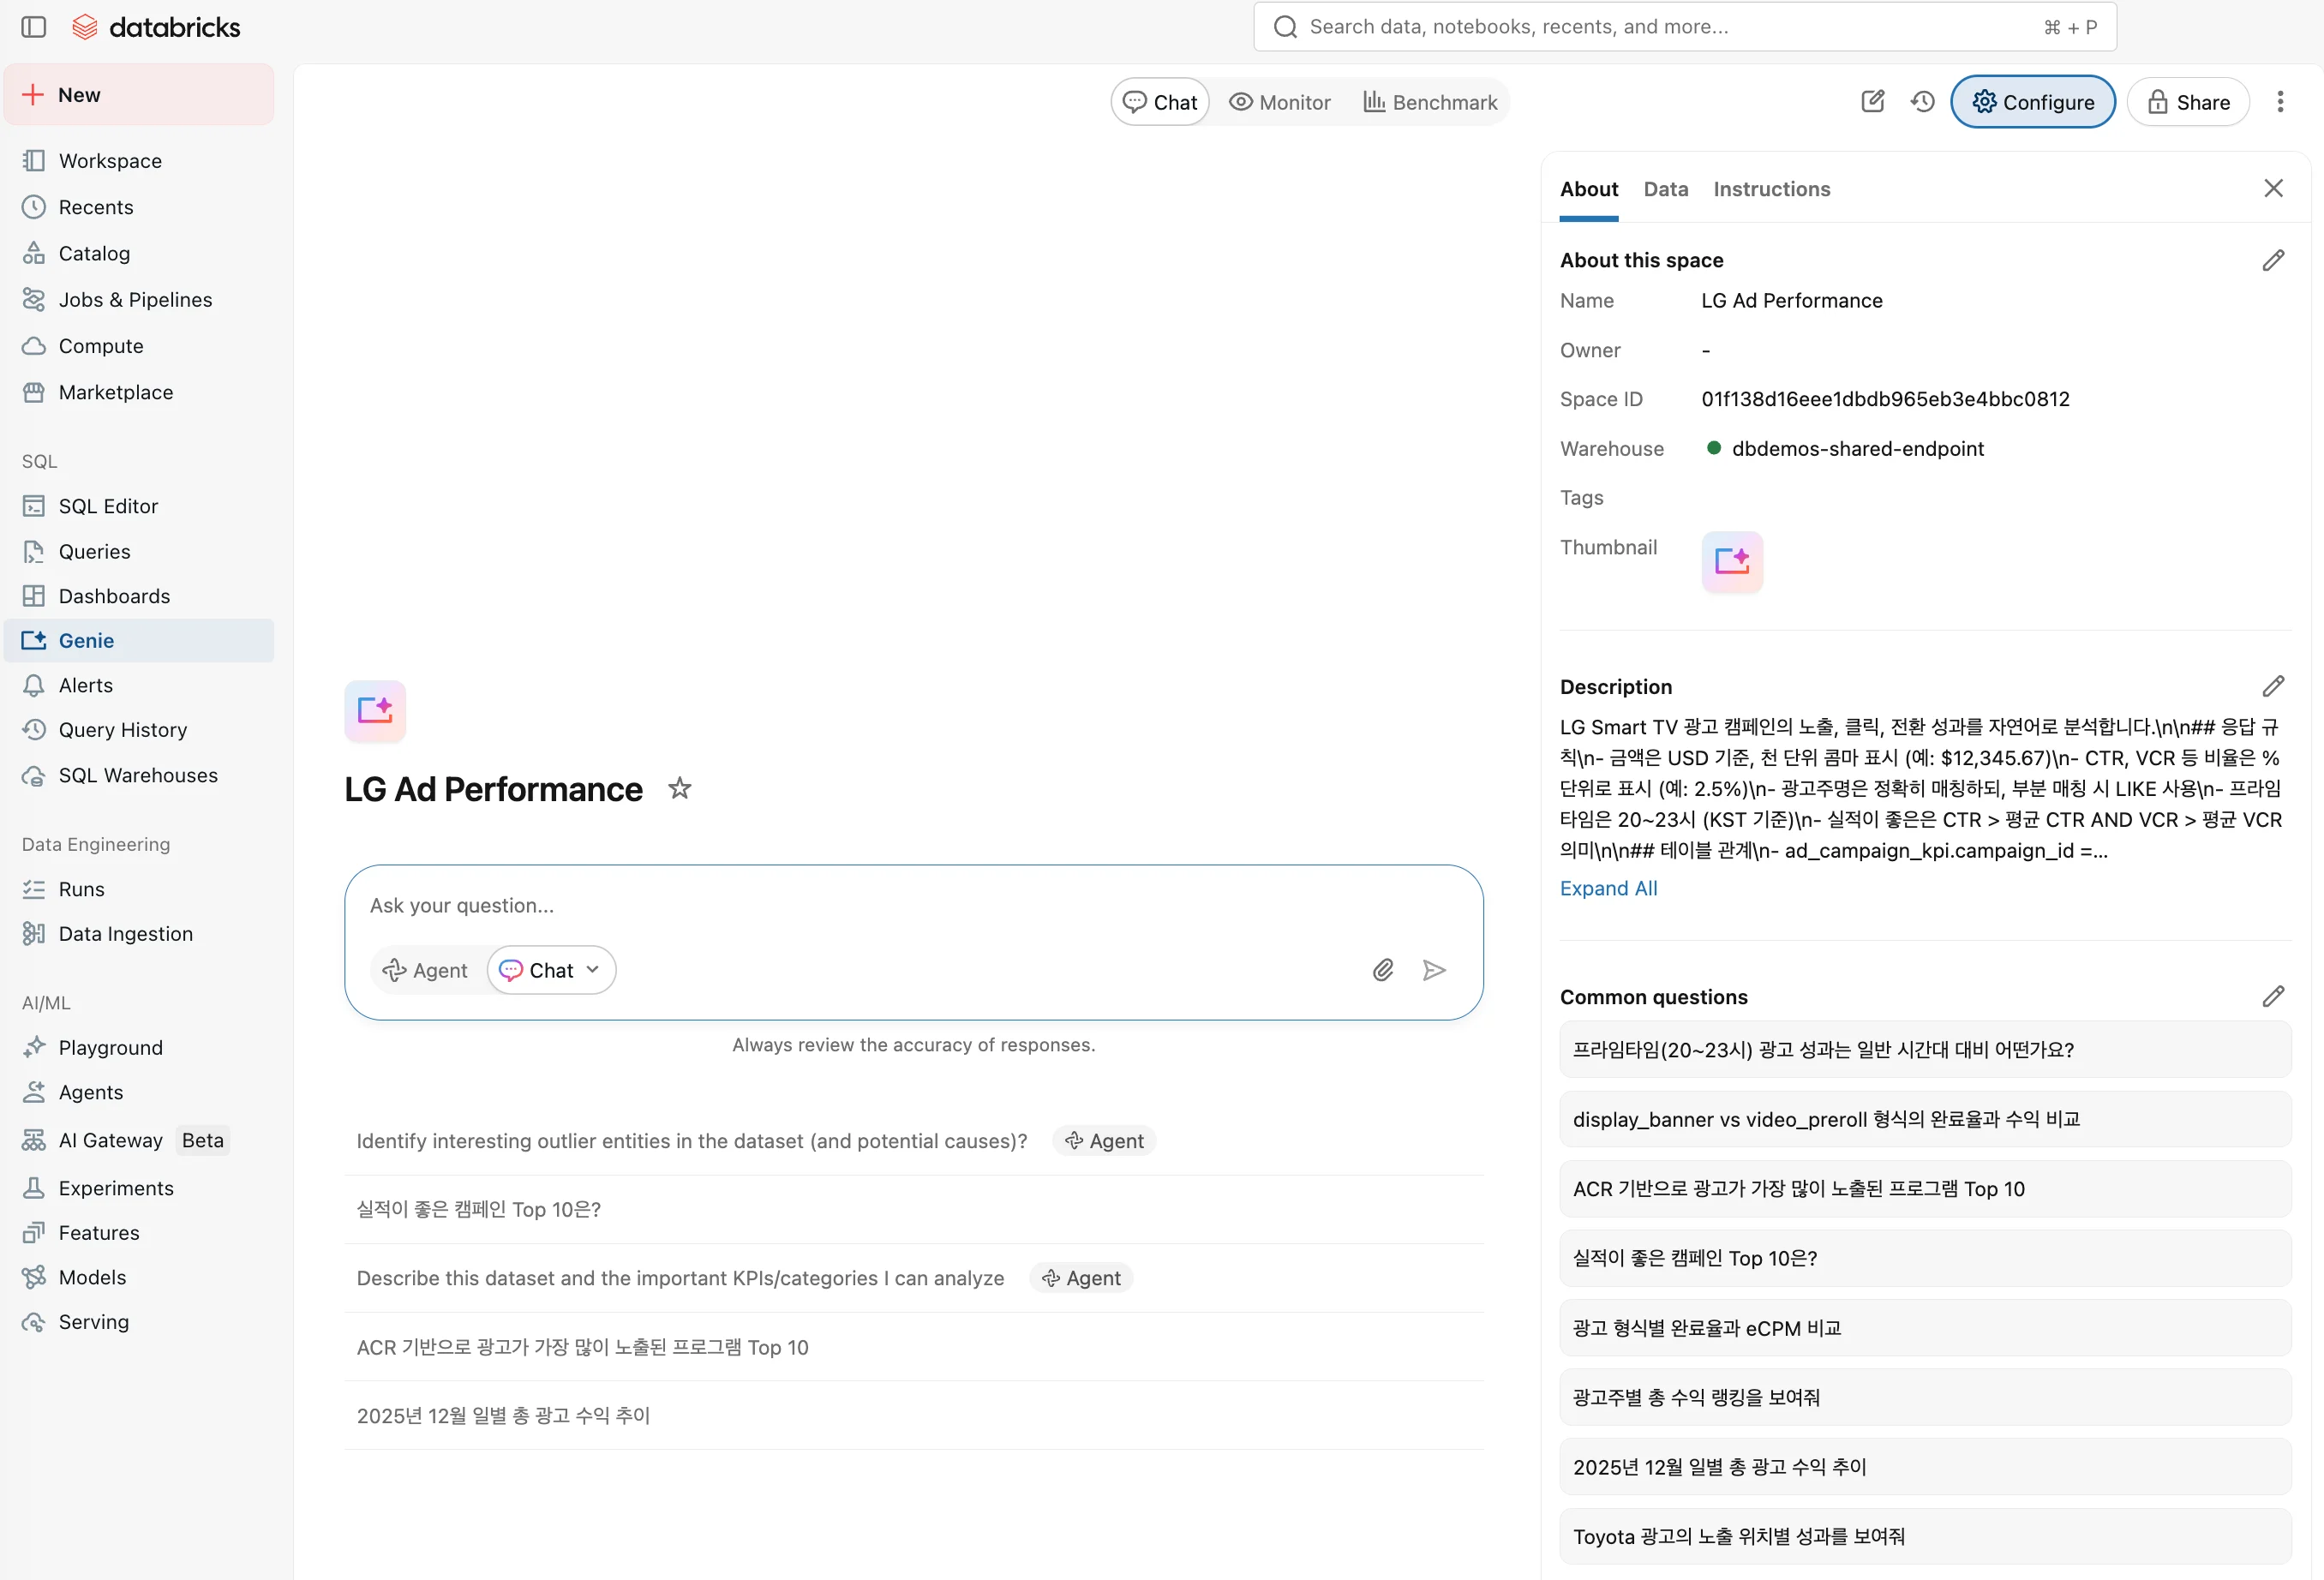Viewport: 2324px width, 1580px height.
Task: Open Catalog in the sidebar
Action: [x=139, y=253]
